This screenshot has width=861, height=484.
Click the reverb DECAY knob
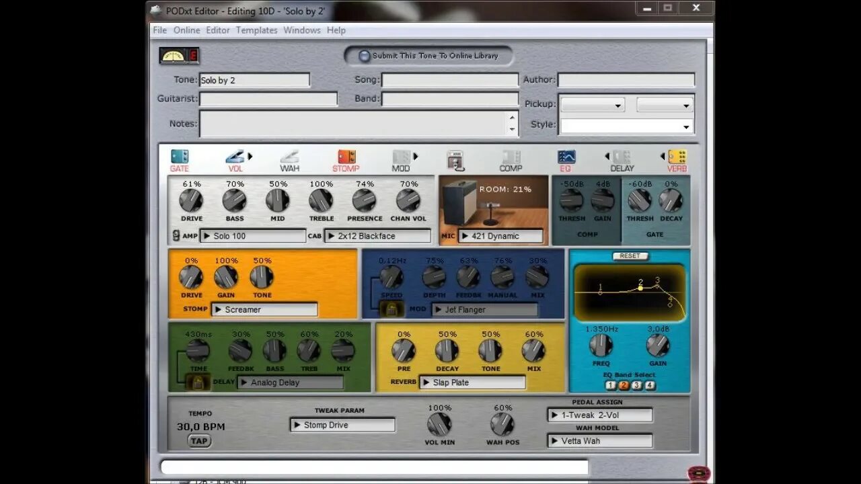pyautogui.click(x=447, y=350)
